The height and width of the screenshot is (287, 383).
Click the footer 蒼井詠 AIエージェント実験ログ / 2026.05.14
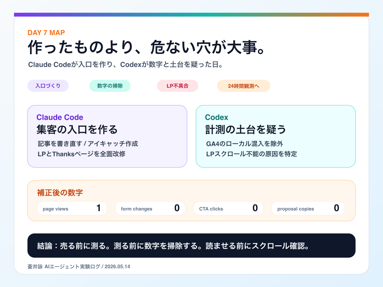(79, 266)
